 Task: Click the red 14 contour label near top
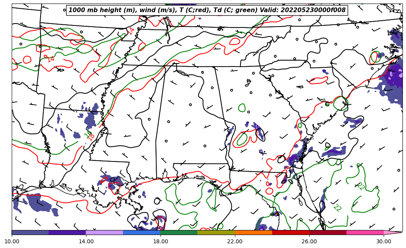pyautogui.click(x=130, y=31)
